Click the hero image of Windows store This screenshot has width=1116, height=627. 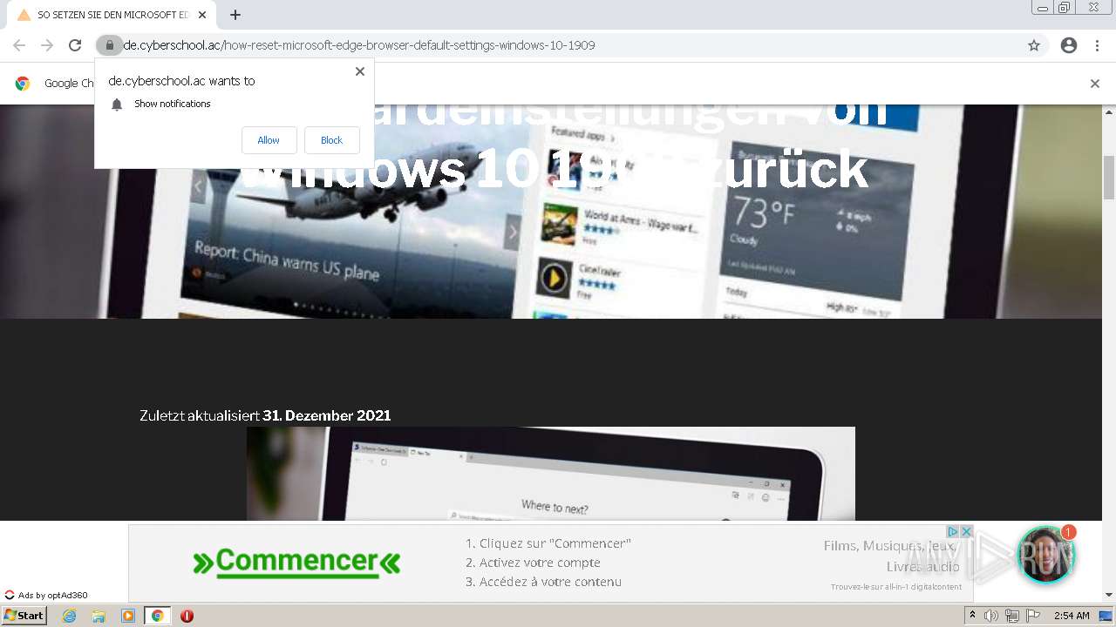click(x=551, y=212)
